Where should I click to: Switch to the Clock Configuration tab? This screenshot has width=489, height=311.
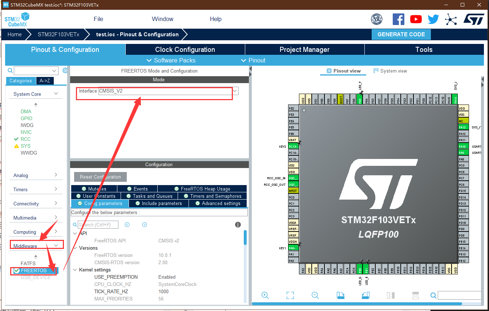[185, 50]
